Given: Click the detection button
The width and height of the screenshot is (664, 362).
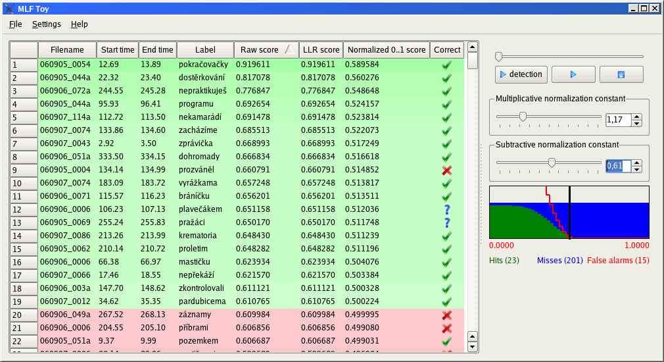Looking at the screenshot, I should coord(521,74).
